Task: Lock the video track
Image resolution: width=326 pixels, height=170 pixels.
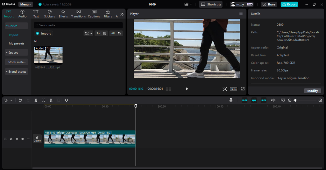Action: tap(11, 139)
